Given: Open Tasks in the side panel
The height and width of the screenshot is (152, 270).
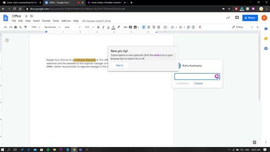Looking at the screenshot, I should pos(266,49).
